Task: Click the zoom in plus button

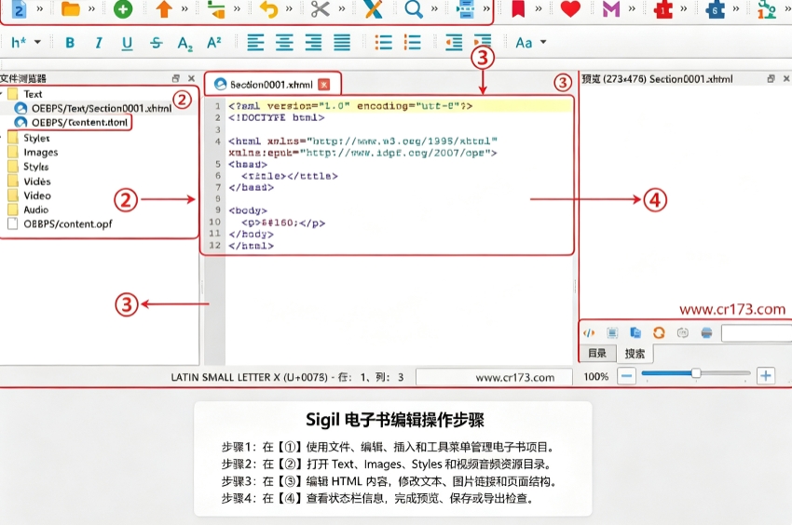Action: (x=766, y=376)
